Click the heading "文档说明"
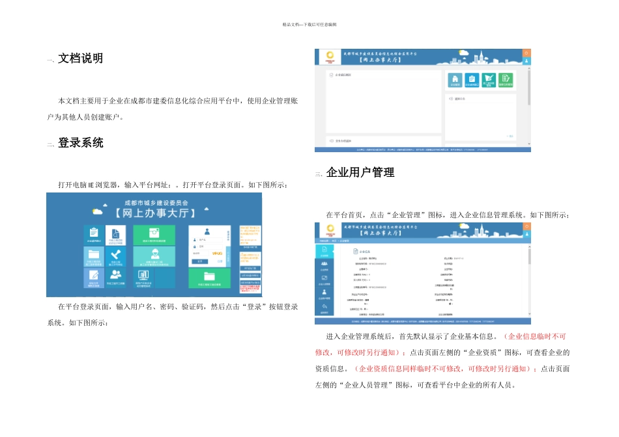 [x=81, y=59]
